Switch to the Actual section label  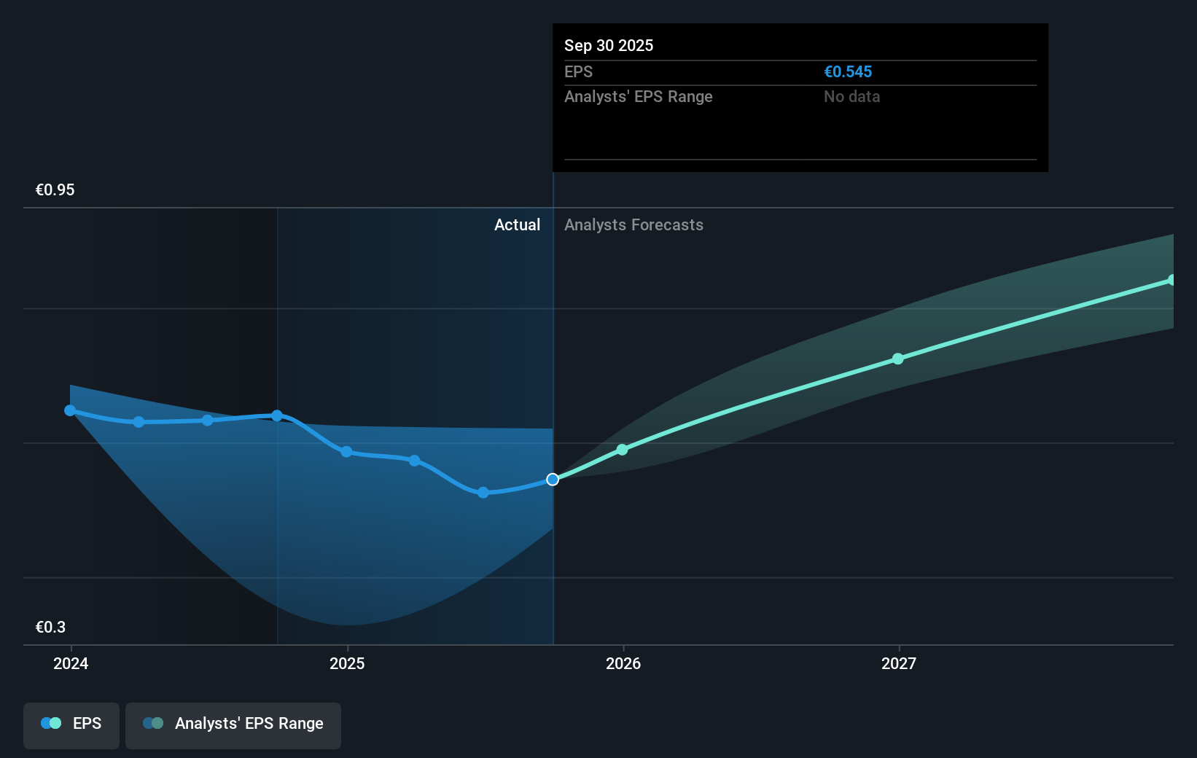pos(517,224)
